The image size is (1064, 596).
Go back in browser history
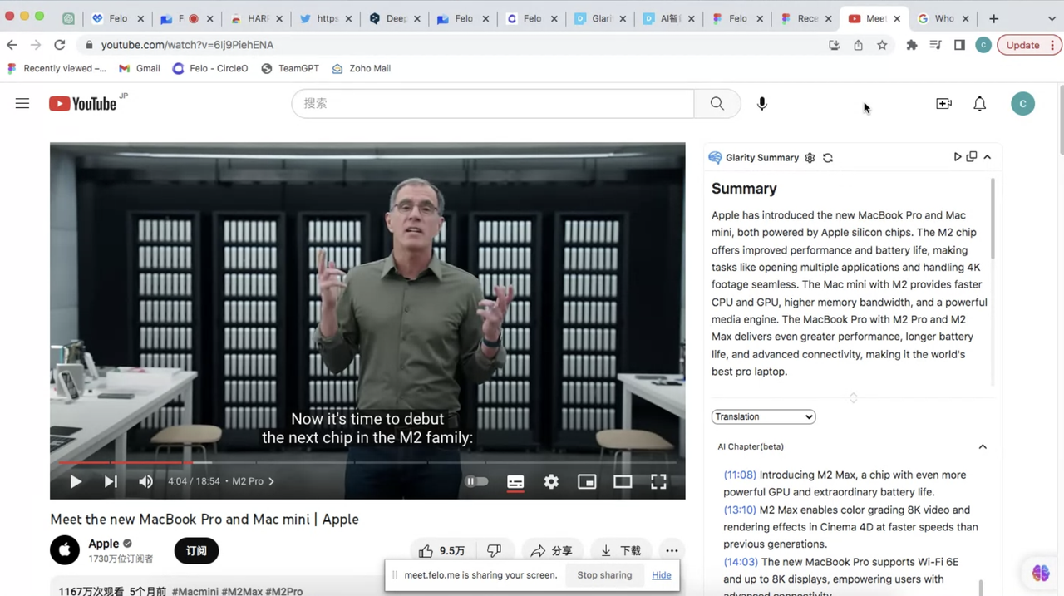[x=12, y=45]
